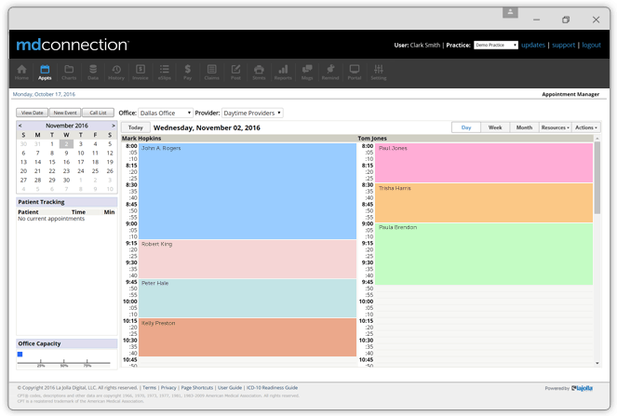This screenshot has width=617, height=416.
Task: Click the logout link
Action: click(592, 45)
